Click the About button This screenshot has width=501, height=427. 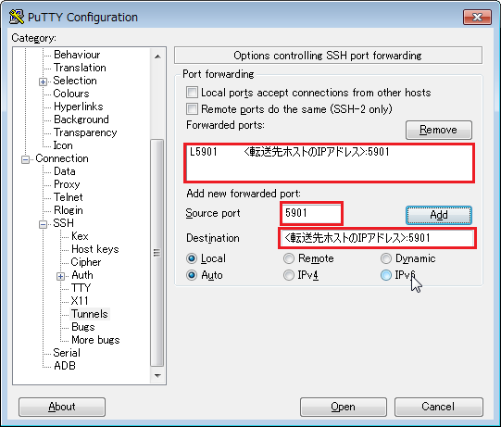(x=62, y=407)
